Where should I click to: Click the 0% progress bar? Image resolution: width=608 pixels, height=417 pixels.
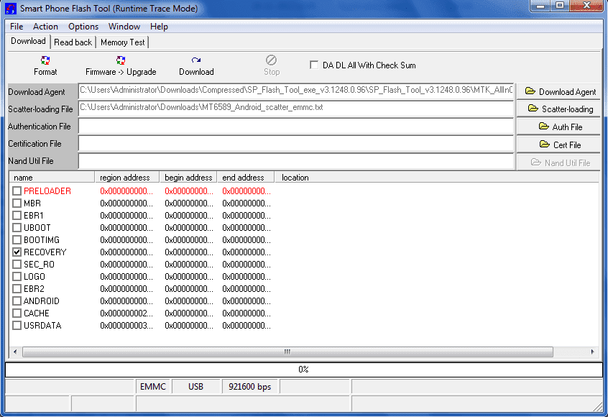tap(303, 370)
